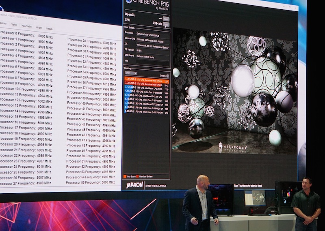
Task: Run the CPU benchmark in Cinebench
Action: tap(166, 25)
